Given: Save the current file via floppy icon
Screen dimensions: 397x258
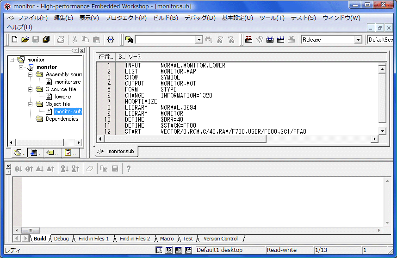Looking at the screenshot, I should tap(36, 39).
